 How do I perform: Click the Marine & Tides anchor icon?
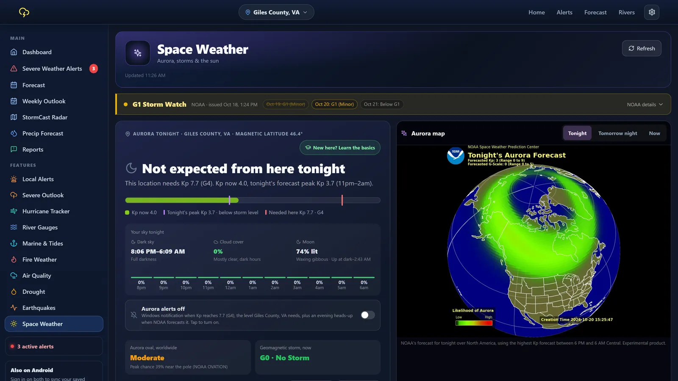[14, 243]
